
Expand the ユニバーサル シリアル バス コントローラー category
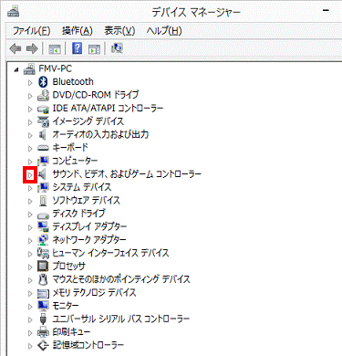[x=30, y=319]
